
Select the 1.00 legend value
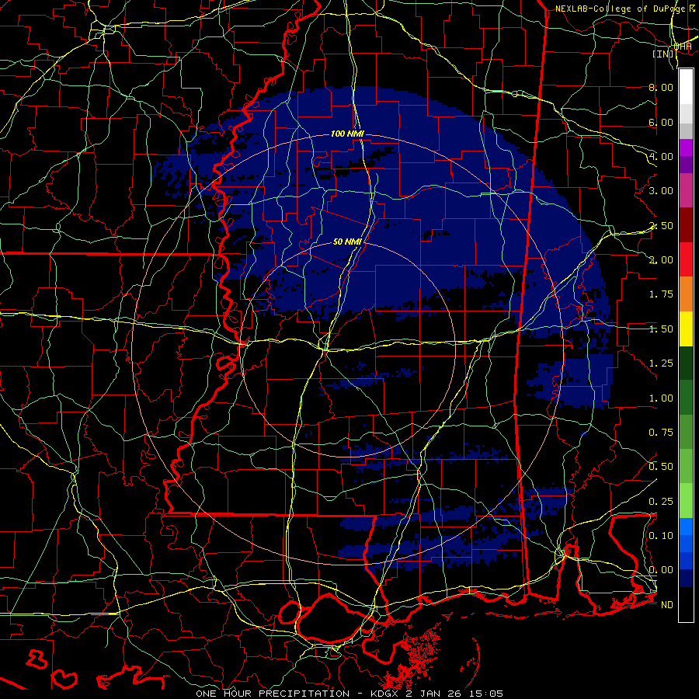[x=661, y=398]
